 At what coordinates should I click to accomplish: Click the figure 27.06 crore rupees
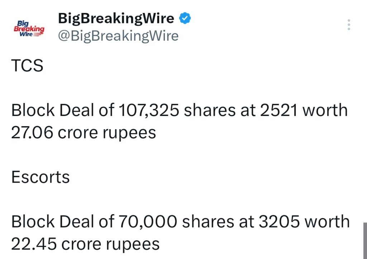coord(84,132)
